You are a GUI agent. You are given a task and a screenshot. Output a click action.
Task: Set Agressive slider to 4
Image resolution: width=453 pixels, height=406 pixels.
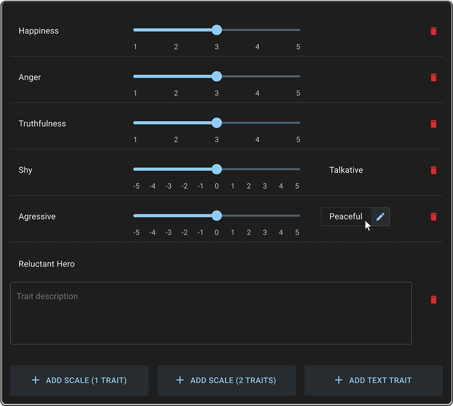coord(281,216)
